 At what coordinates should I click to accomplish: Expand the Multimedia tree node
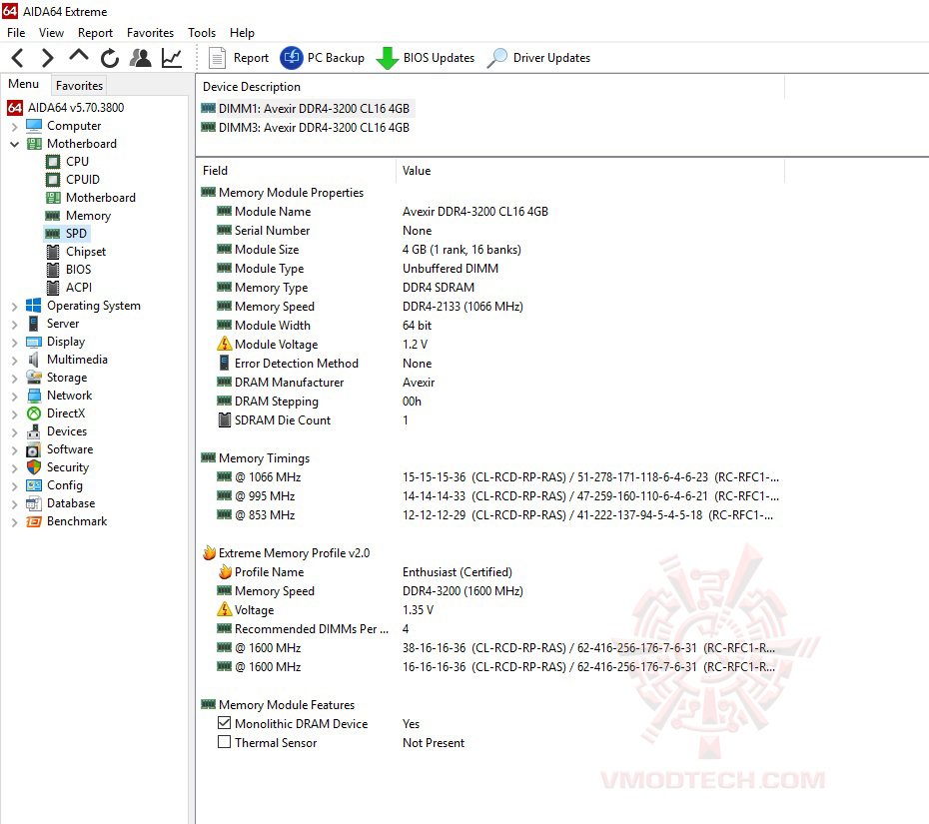(14, 361)
